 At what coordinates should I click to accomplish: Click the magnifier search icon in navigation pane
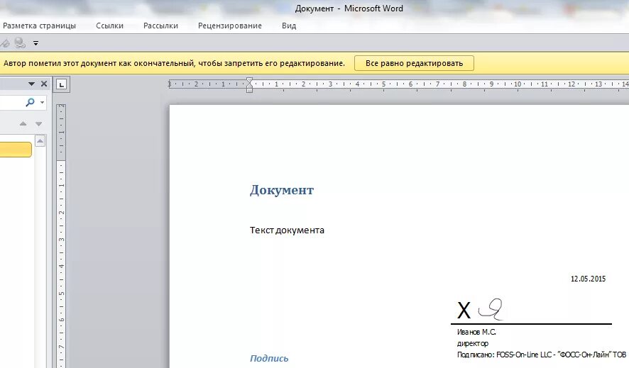pyautogui.click(x=30, y=103)
